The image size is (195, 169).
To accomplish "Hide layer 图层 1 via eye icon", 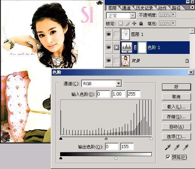I will coord(108,34).
